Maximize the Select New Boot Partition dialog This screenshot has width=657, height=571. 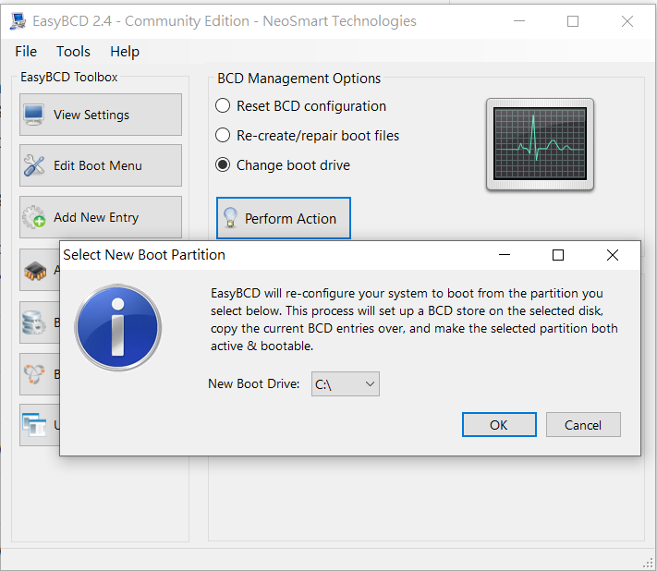tap(558, 255)
